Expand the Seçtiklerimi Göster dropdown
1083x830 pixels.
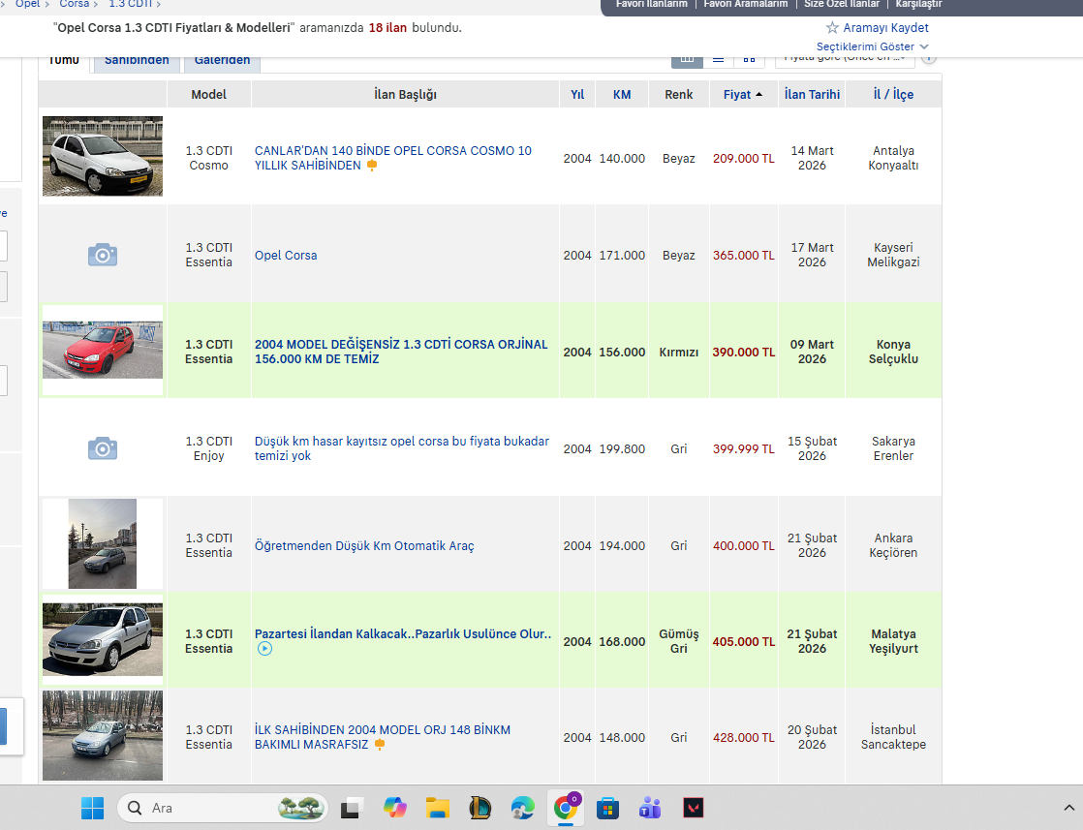pos(873,46)
